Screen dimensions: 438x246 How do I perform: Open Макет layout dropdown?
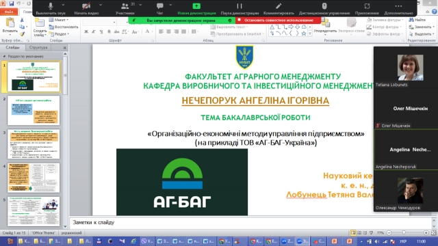click(59, 20)
